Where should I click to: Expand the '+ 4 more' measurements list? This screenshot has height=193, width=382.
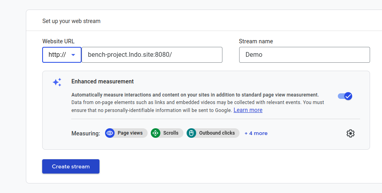pos(256,133)
